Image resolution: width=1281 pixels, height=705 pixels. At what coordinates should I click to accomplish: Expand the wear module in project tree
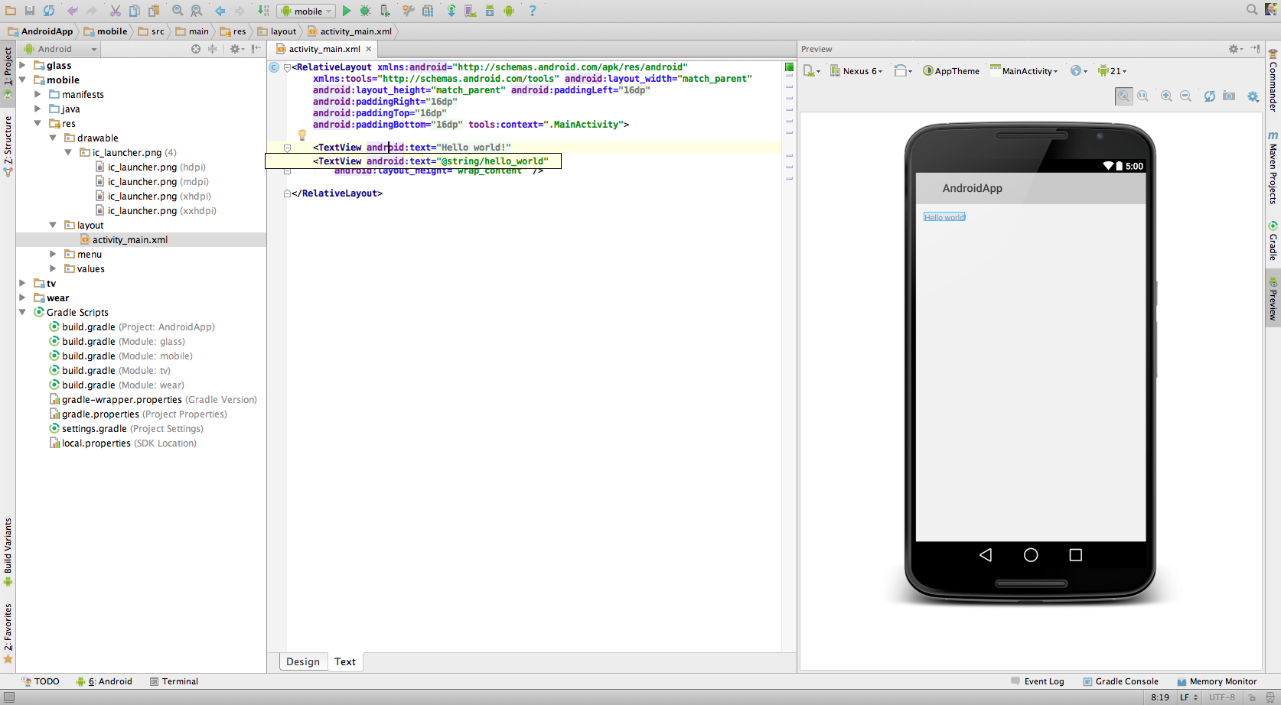click(x=22, y=298)
